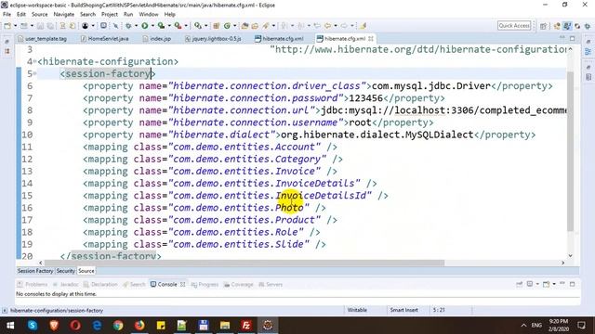The height and width of the screenshot is (334, 595).
Task: Click the Open Type folder icon
Action: coord(245,26)
